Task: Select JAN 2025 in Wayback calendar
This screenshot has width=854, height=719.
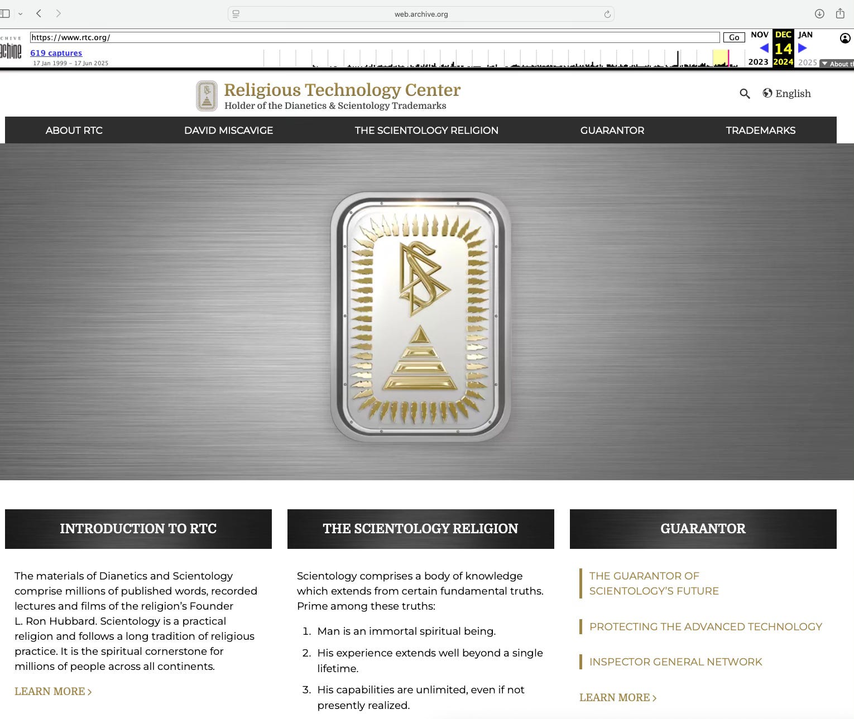Action: coord(807,48)
